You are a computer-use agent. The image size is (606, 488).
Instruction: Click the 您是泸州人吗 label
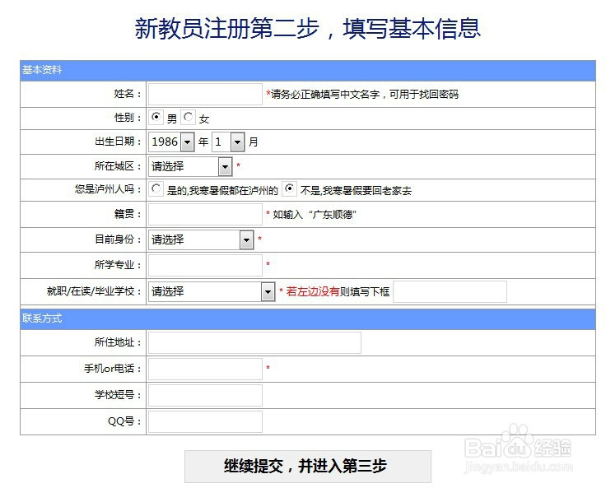click(x=108, y=189)
